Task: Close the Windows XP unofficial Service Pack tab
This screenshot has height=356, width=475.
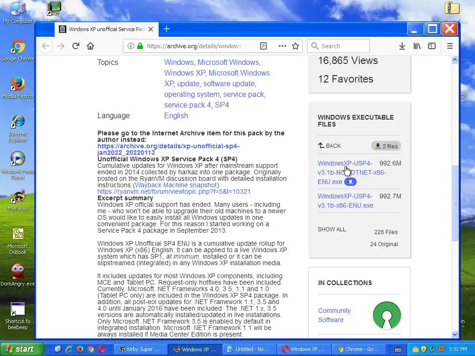Action: tap(151, 29)
